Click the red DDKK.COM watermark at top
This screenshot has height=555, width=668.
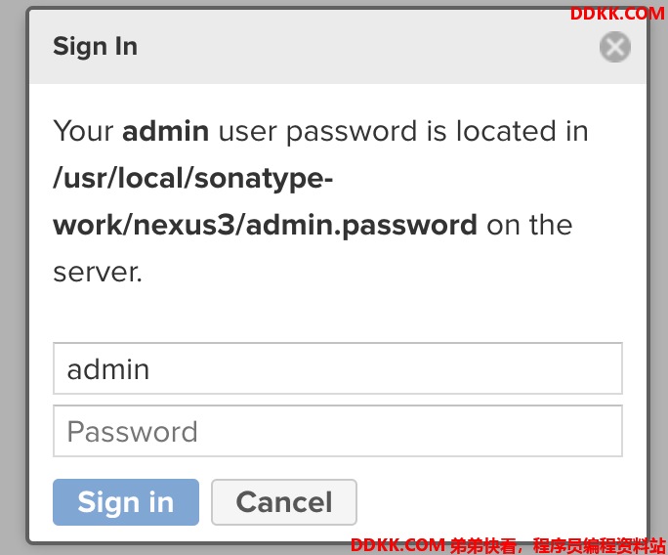coord(617,14)
